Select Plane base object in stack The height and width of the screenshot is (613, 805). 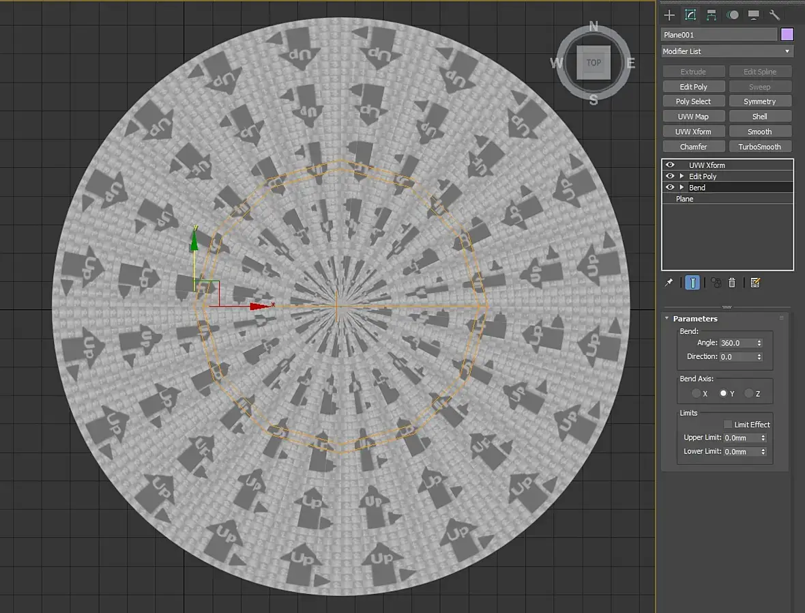684,199
